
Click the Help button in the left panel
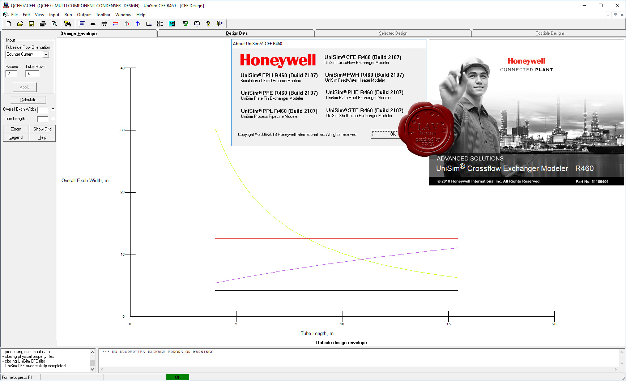pos(42,137)
